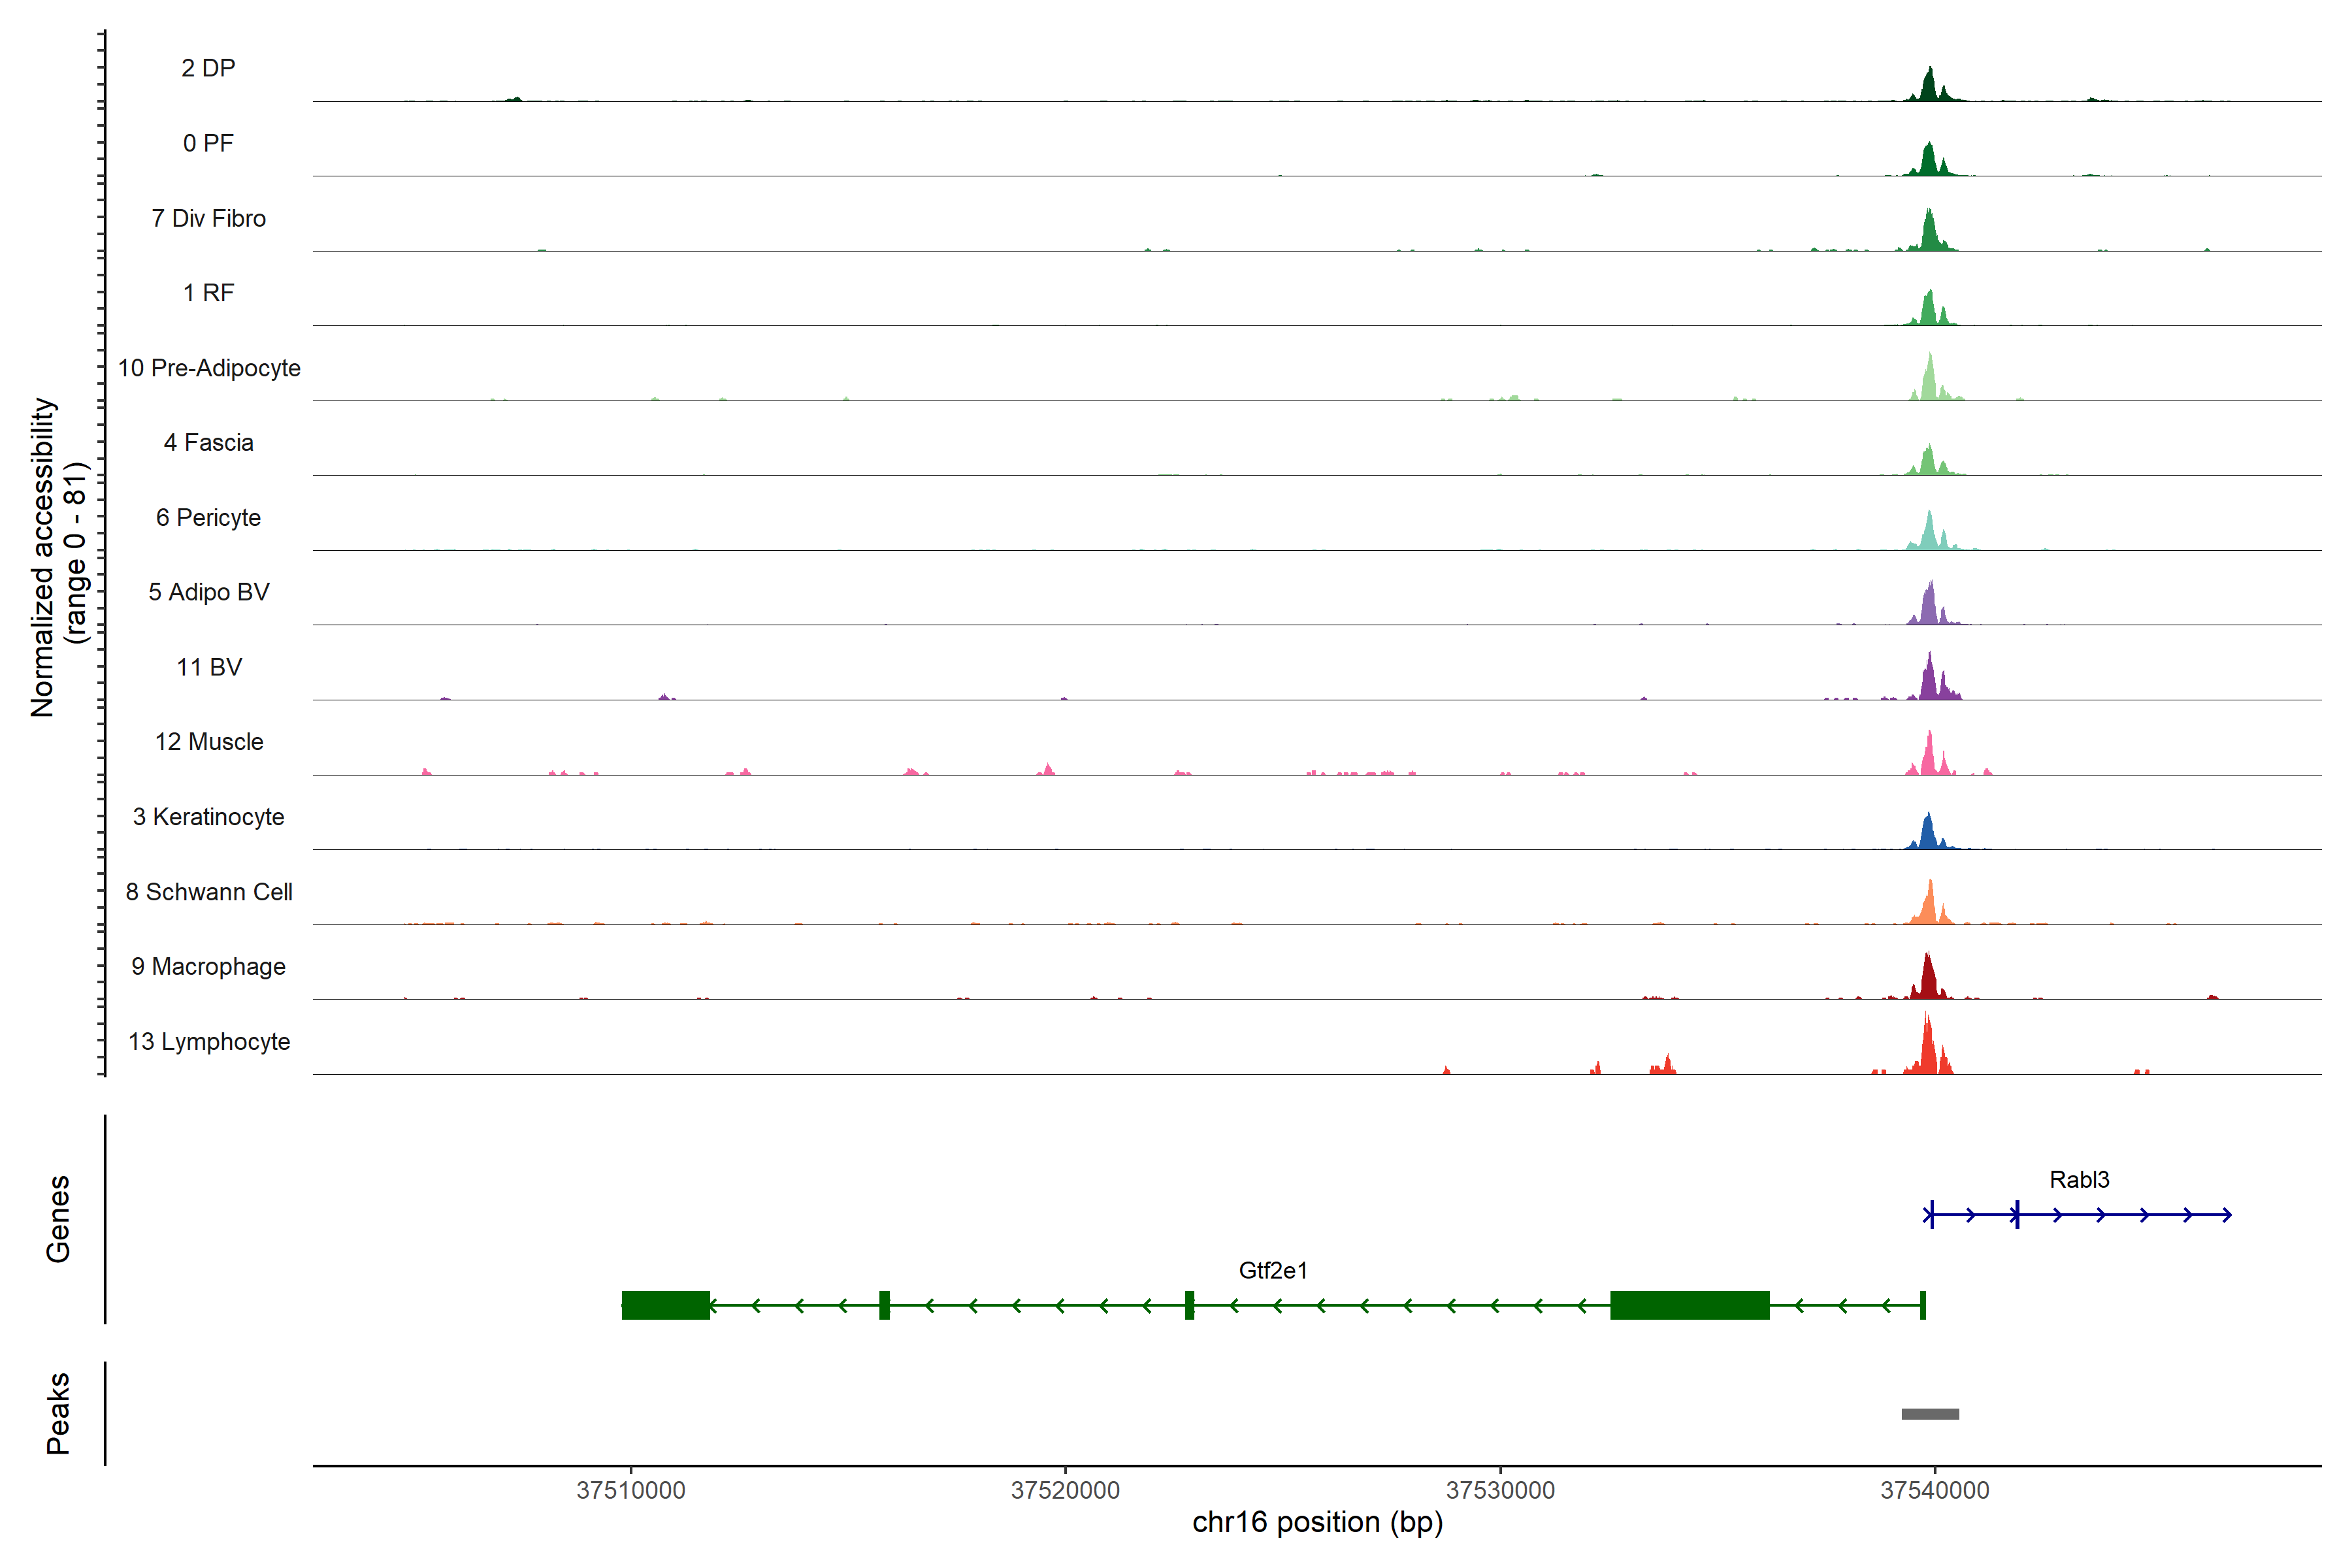Click the 37510000 axis tick label
This screenshot has height=1568, width=2352.
coord(631,1490)
